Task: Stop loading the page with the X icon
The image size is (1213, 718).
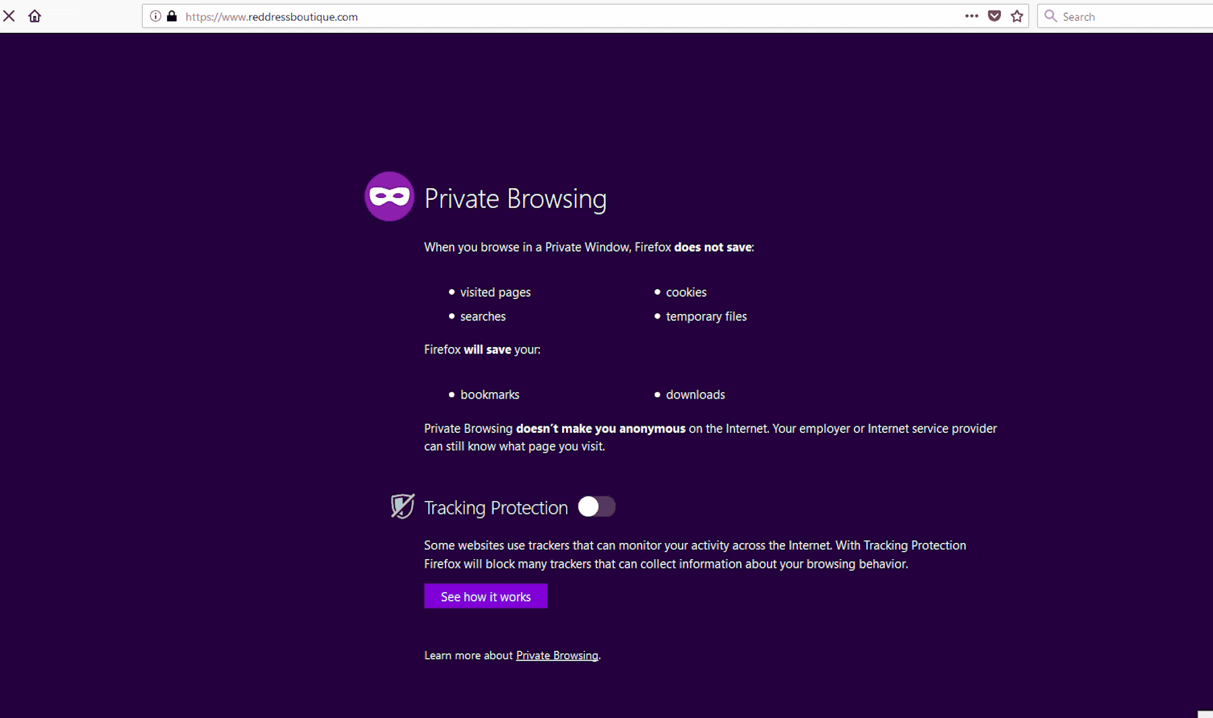Action: click(9, 16)
